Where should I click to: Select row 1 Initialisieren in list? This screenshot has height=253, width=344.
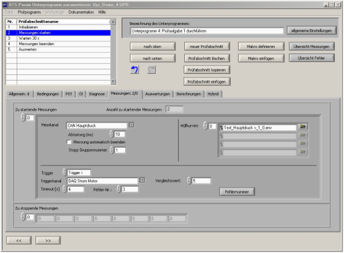click(x=58, y=27)
